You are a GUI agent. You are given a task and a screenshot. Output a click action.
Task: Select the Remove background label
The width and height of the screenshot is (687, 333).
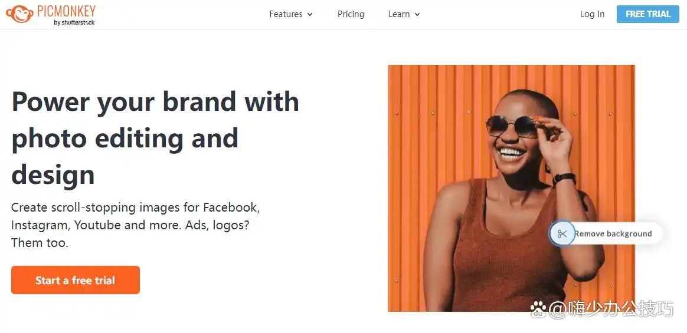[x=613, y=234]
